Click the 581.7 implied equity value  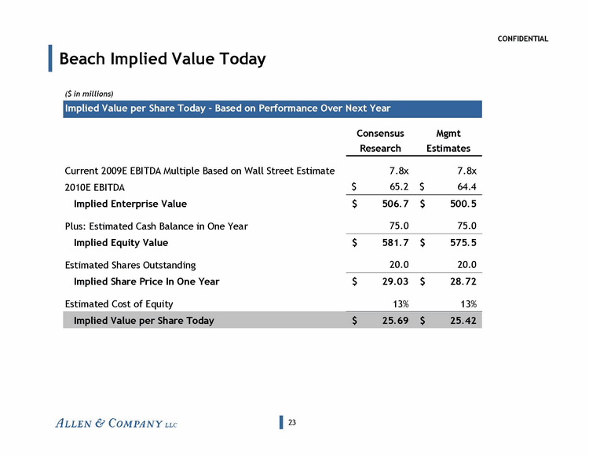coord(387,243)
